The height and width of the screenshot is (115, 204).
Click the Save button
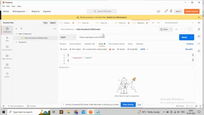(164, 29)
